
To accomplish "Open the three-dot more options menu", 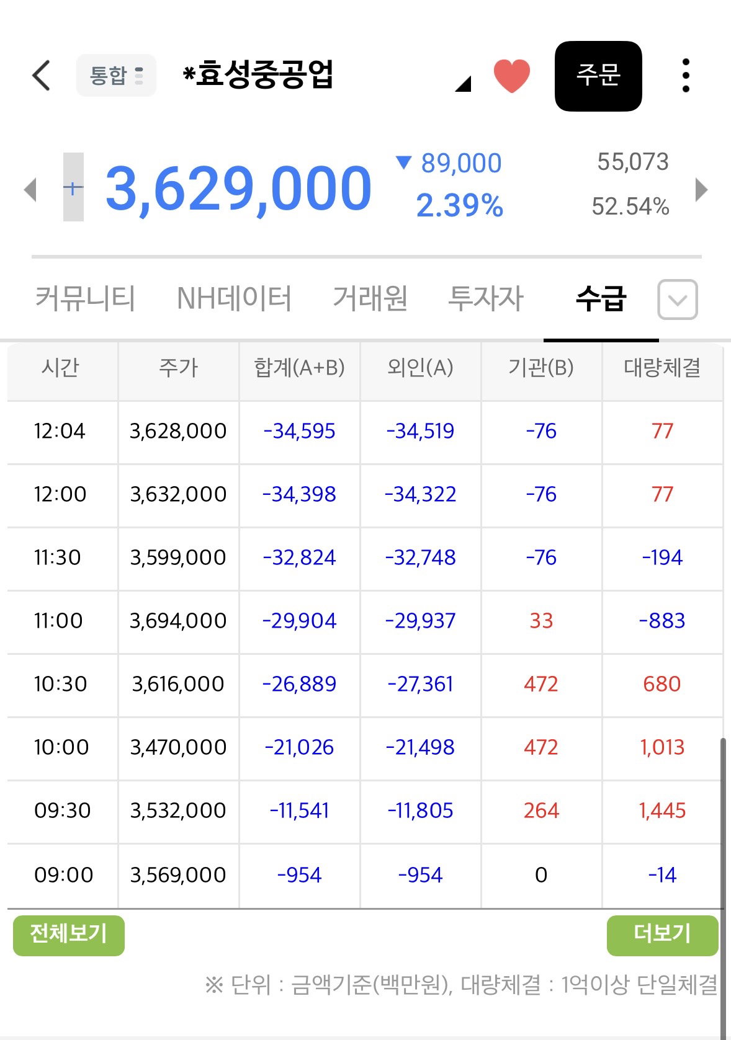I will click(x=686, y=76).
